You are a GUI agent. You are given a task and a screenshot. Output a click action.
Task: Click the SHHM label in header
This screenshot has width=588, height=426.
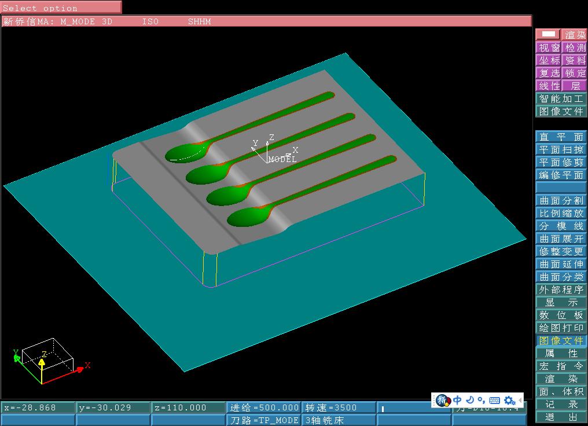pos(200,22)
